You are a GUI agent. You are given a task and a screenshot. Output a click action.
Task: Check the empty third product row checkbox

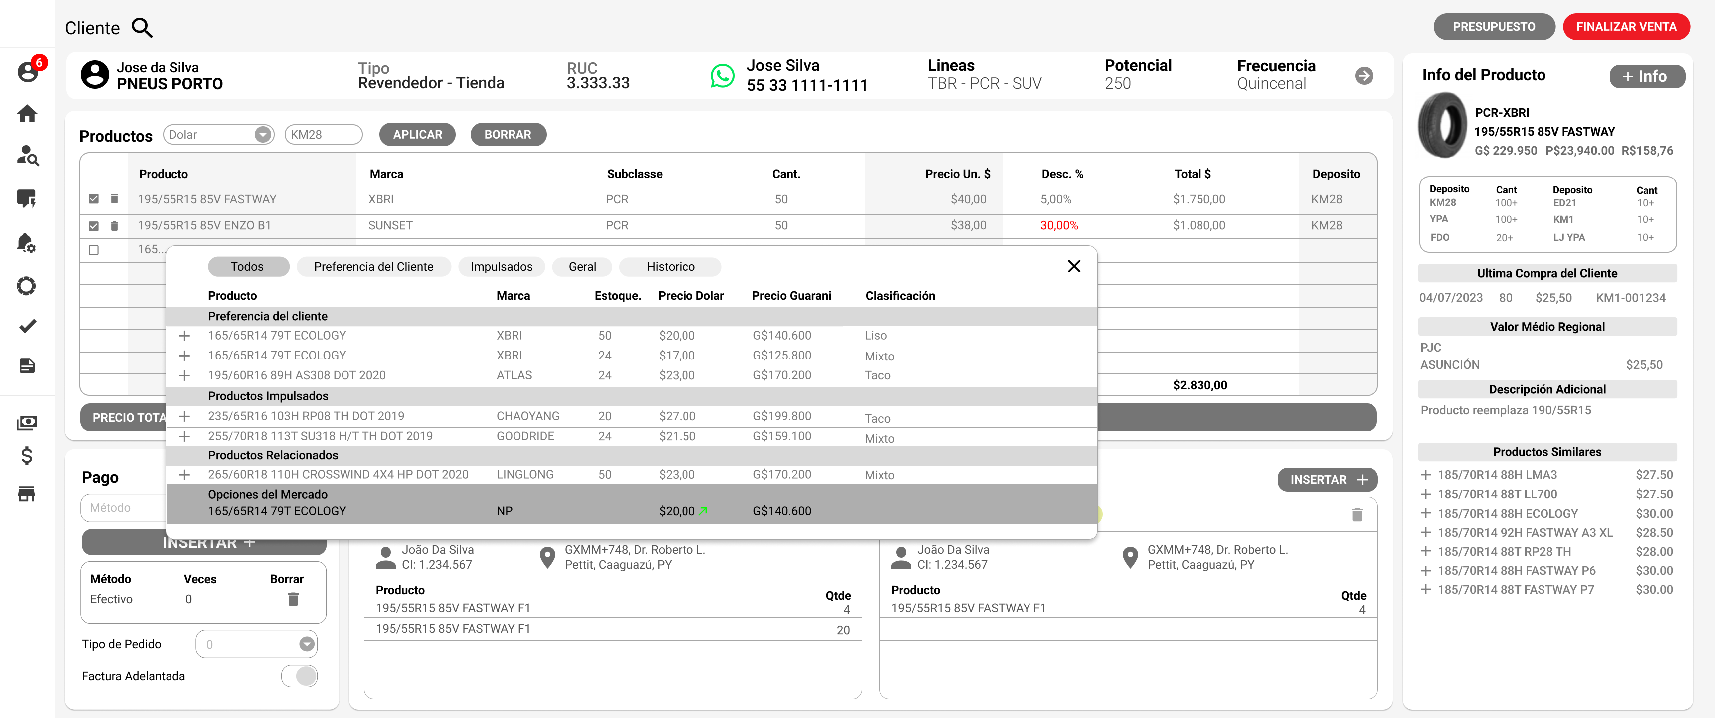94,250
